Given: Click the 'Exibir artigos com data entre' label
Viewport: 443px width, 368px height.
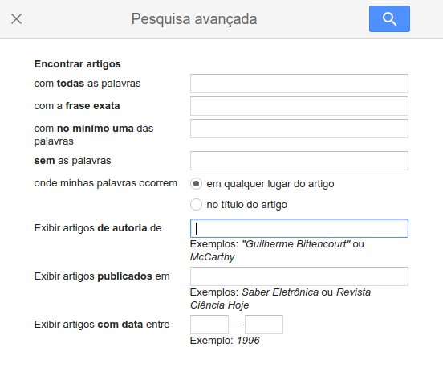Looking at the screenshot, I should pos(102,324).
